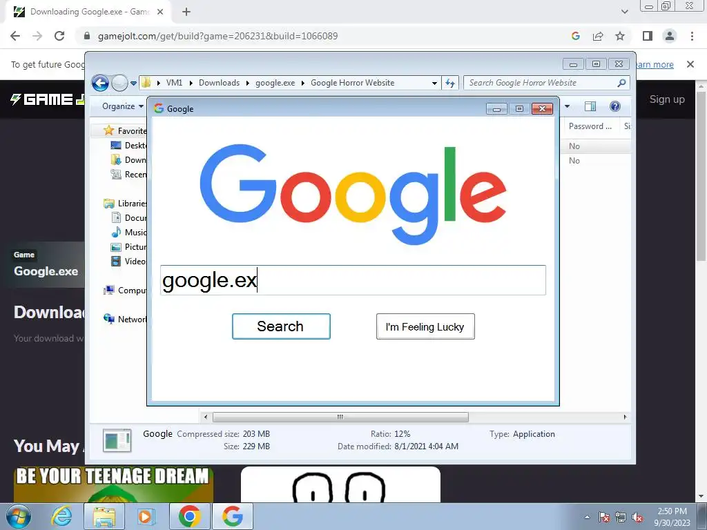Dismiss the Chrome infobar with X
Image resolution: width=707 pixels, height=530 pixels.
(690, 64)
